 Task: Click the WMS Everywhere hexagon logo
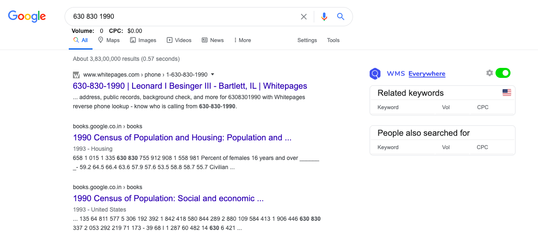pyautogui.click(x=375, y=74)
